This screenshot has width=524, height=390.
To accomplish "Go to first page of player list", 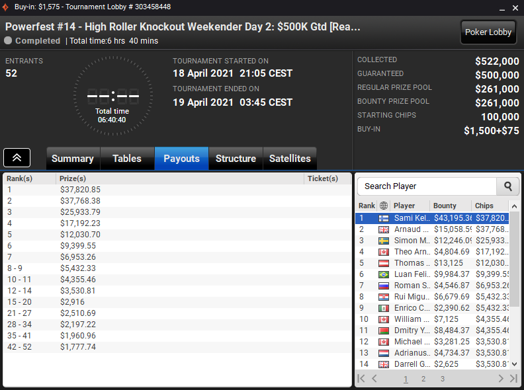I will [x=361, y=378].
